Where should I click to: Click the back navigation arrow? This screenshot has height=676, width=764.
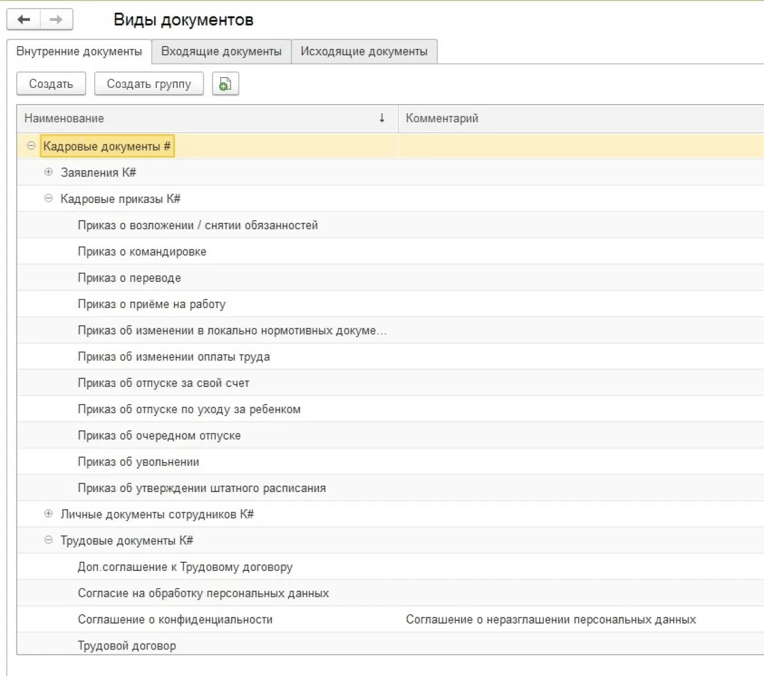click(24, 20)
